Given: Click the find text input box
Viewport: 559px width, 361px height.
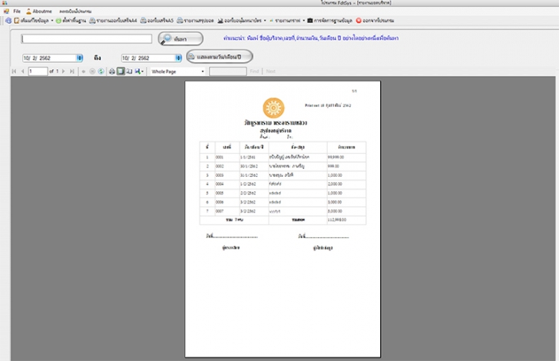Looking at the screenshot, I should (228, 71).
